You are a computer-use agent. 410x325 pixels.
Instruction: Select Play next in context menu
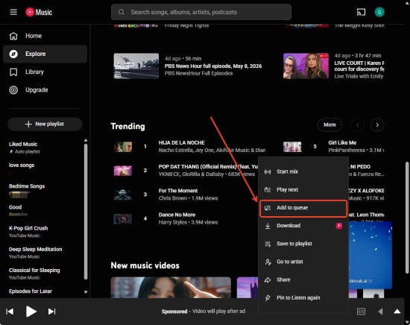303,189
